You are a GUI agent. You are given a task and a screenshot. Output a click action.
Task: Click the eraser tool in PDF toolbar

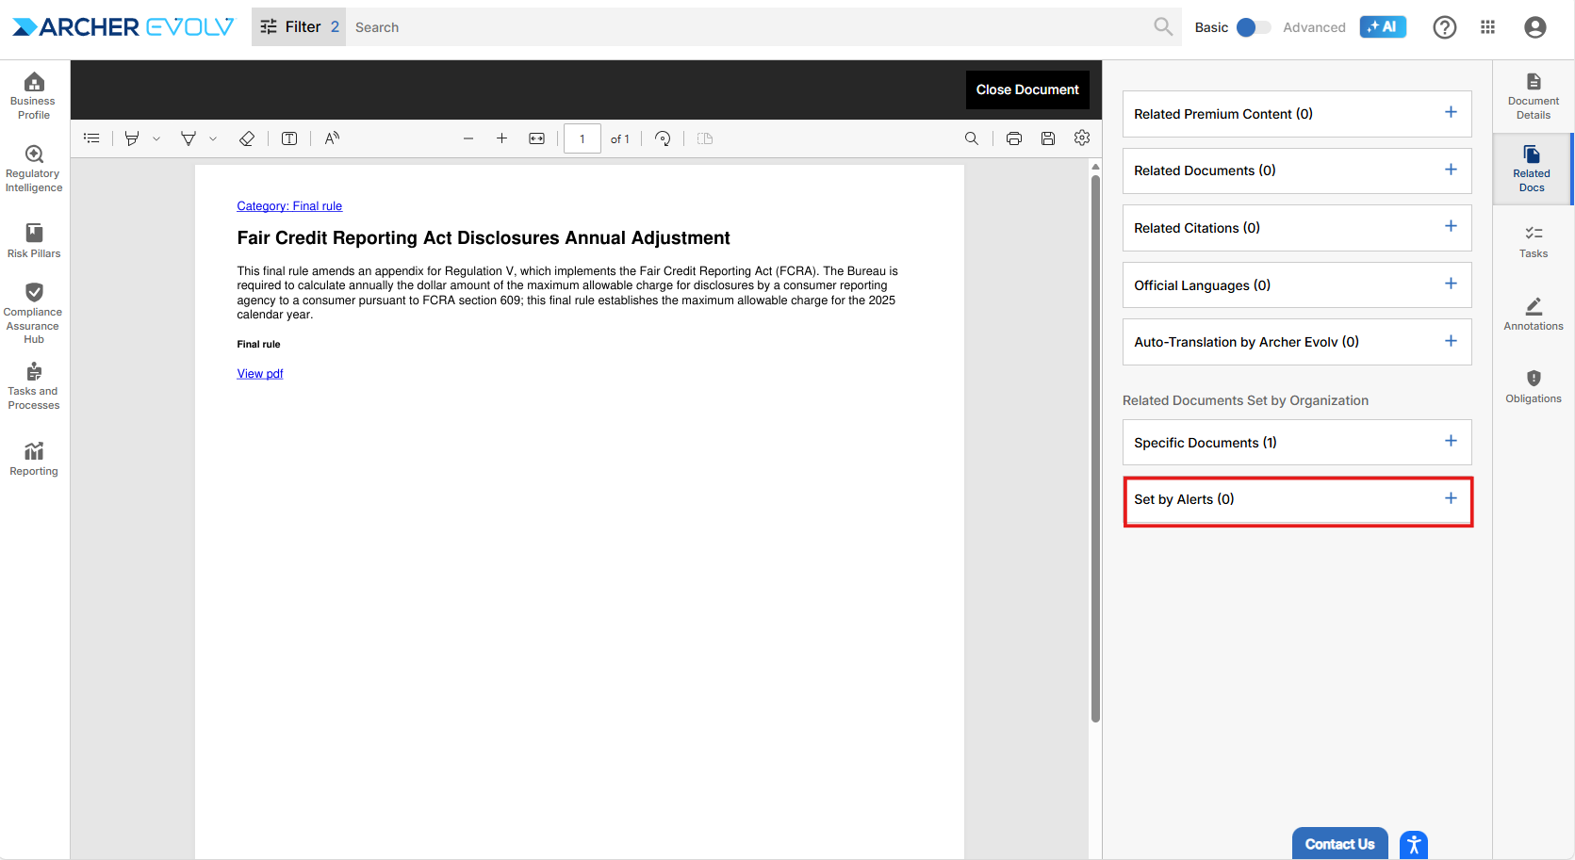pyautogui.click(x=247, y=138)
